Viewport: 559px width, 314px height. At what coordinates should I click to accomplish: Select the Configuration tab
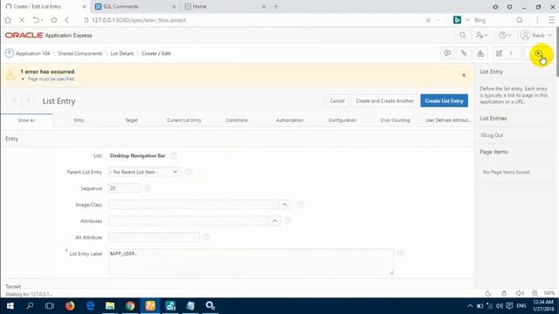point(342,120)
